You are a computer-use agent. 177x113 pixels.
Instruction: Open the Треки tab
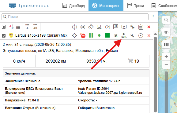[x=135, y=5]
